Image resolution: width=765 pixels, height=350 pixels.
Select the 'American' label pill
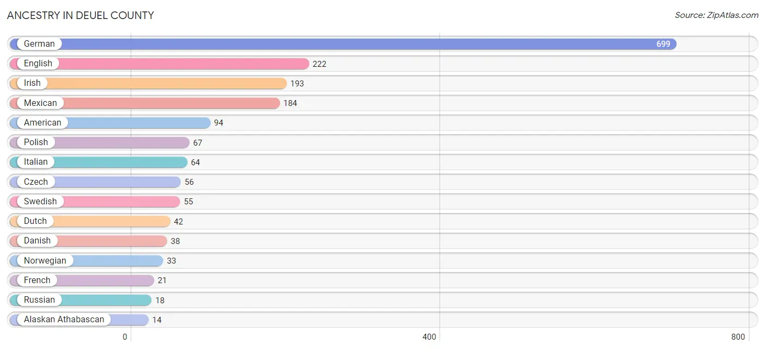pyautogui.click(x=42, y=123)
